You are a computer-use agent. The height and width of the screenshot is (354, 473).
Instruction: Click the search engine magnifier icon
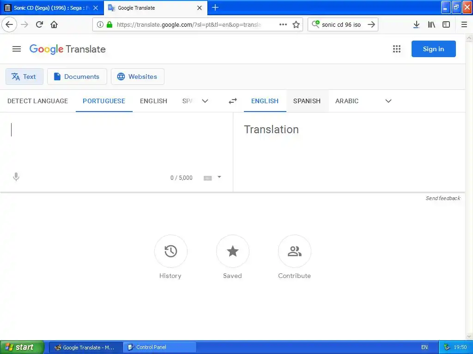pyautogui.click(x=315, y=24)
